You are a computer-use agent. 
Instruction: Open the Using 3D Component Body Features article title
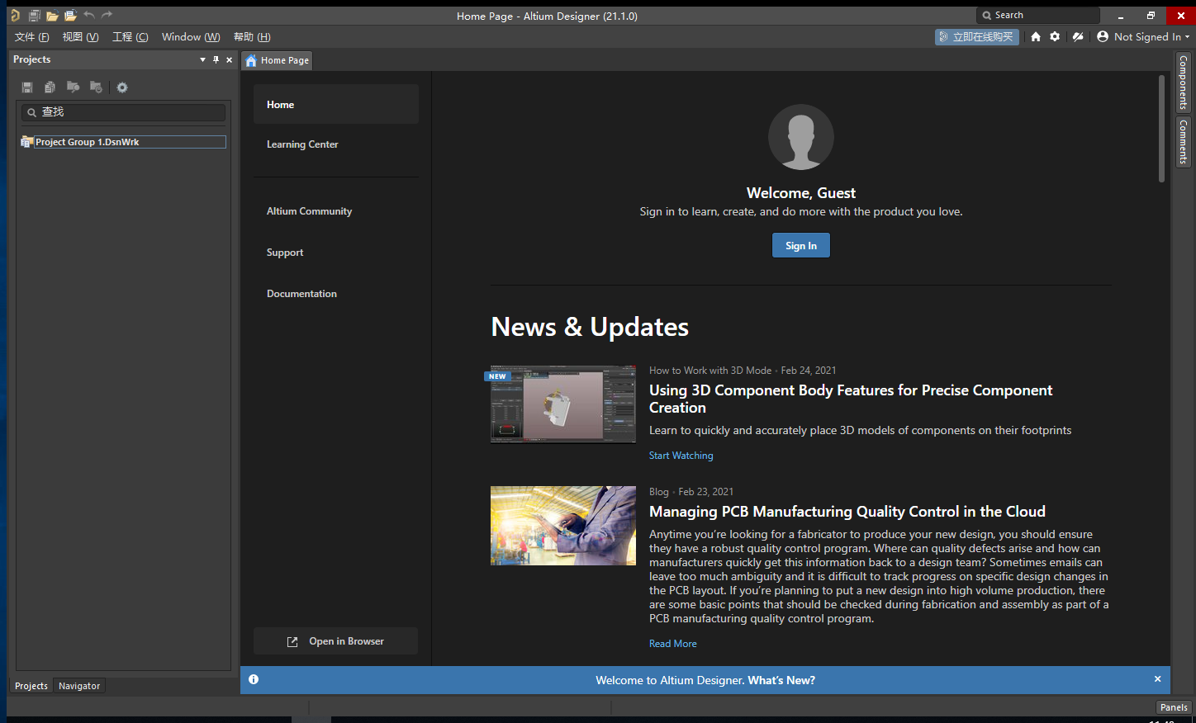[x=851, y=399]
